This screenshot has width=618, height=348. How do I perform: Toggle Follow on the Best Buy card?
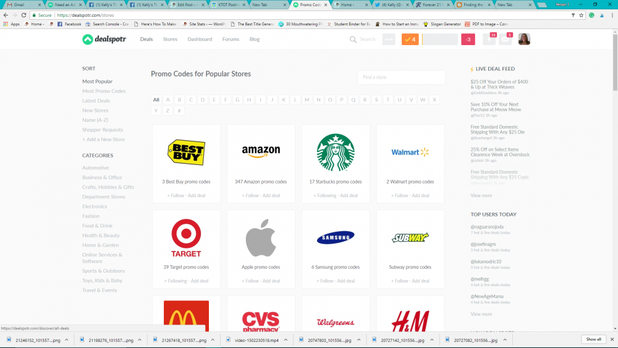176,195
